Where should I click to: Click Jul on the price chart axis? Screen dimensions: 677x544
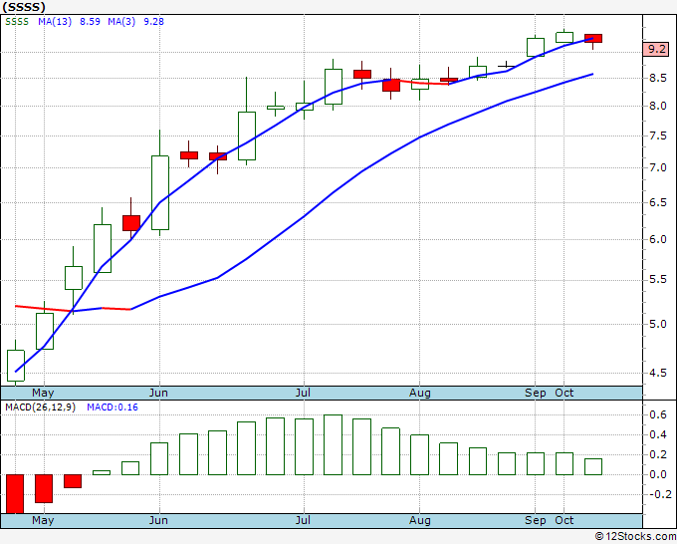[x=303, y=393]
